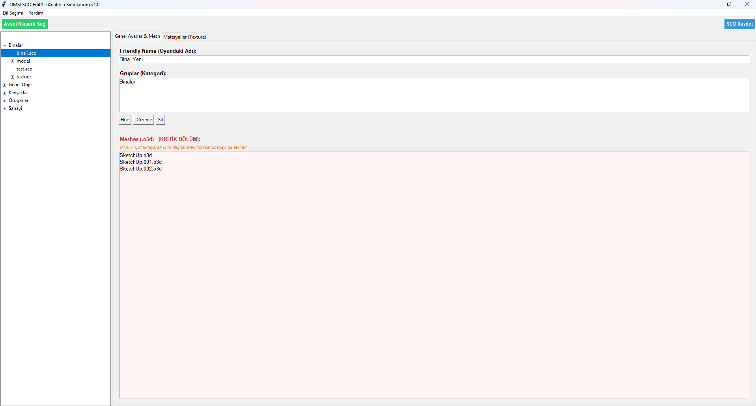756x406 pixels.
Task: Click Ekle to add a group
Action: [125, 120]
